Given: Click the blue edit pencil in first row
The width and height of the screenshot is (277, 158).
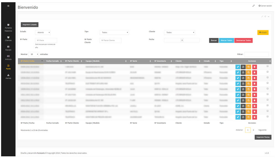Looking at the screenshot, I should pos(238,67).
